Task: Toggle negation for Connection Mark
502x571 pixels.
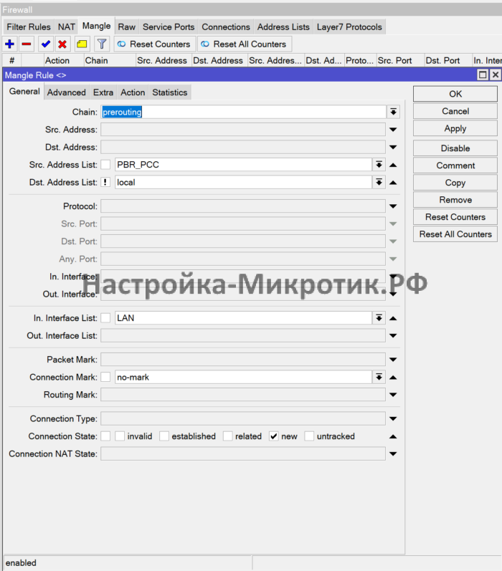Action: [105, 377]
